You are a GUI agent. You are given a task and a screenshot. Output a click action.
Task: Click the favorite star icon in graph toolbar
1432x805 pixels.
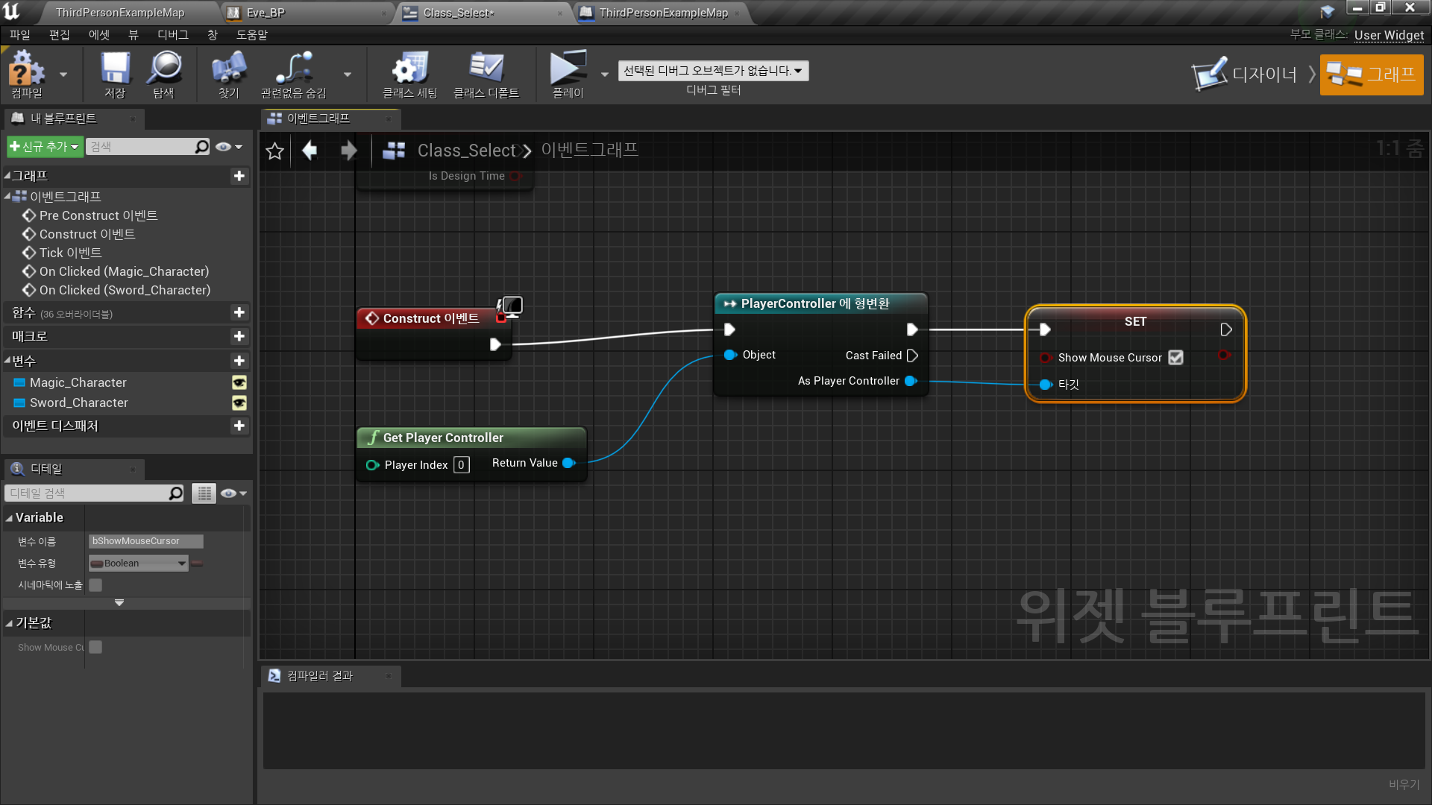point(274,151)
